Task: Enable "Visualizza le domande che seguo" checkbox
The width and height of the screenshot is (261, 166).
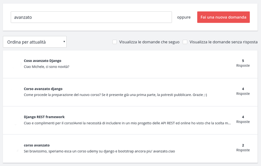Action: click(x=115, y=42)
